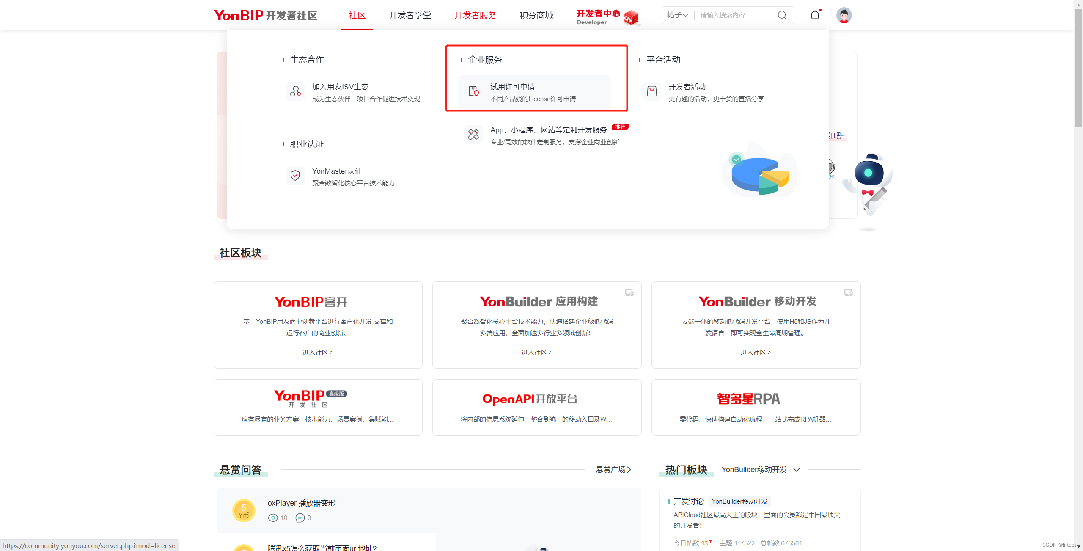1083x551 pixels.
Task: Click the page vertical scrollbar
Action: [1078, 68]
